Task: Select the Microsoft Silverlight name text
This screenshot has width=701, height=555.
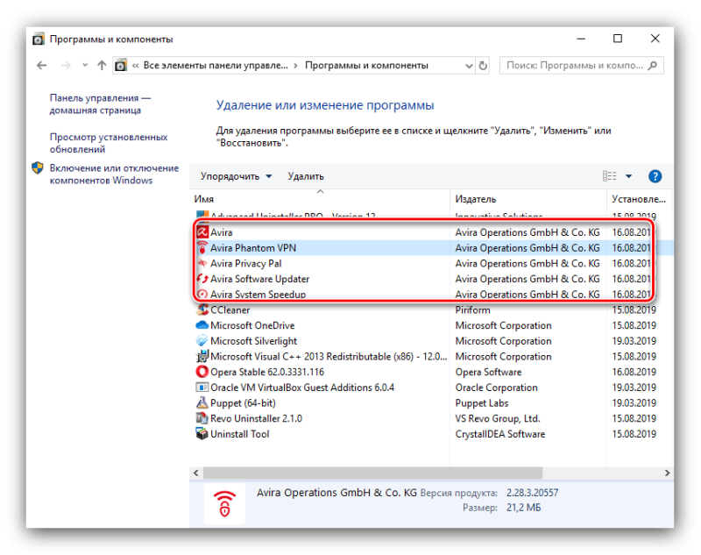Action: (x=253, y=341)
